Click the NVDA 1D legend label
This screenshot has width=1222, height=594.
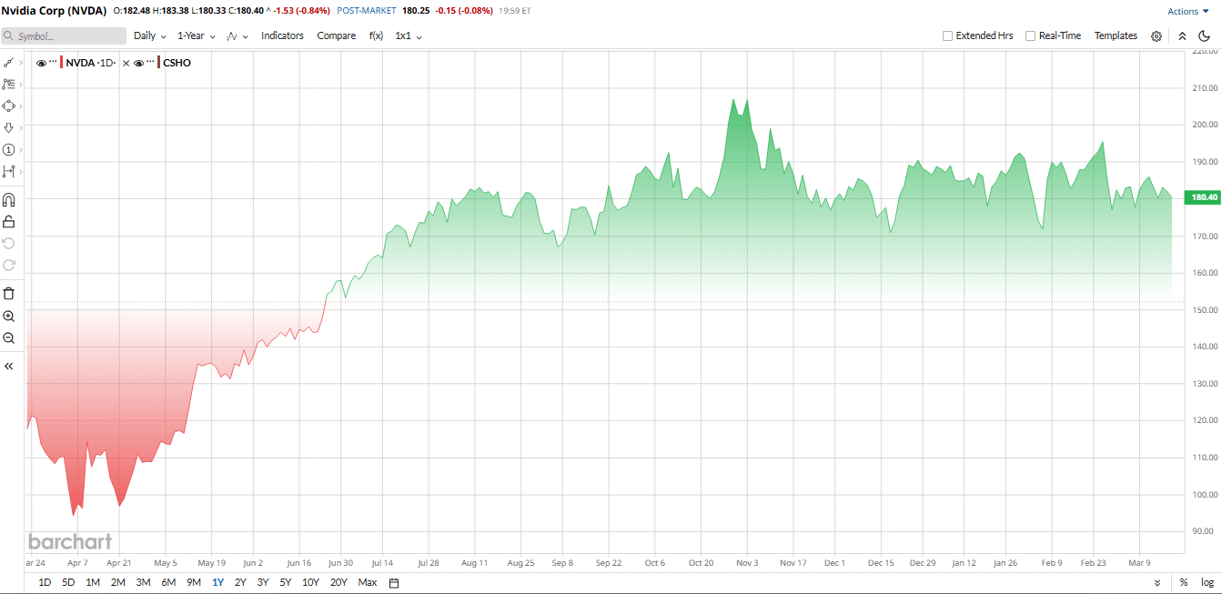[91, 63]
